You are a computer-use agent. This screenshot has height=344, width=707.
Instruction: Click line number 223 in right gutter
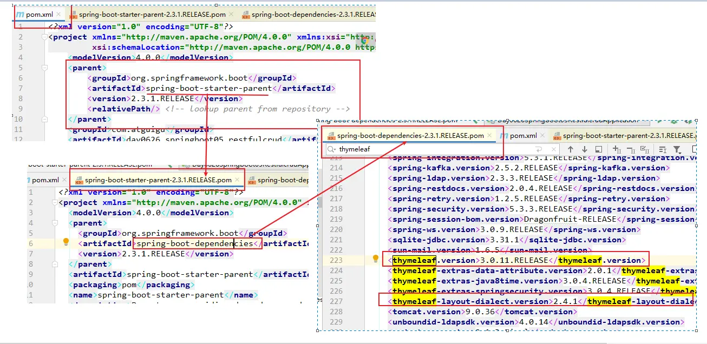(x=336, y=260)
